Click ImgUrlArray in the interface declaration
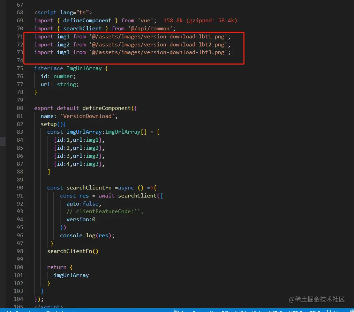 click(84, 68)
